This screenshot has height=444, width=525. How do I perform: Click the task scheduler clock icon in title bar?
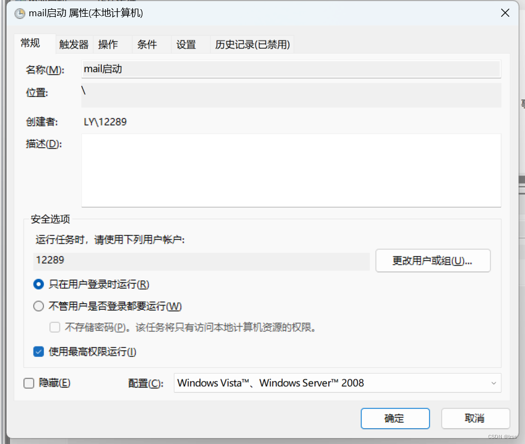click(x=20, y=14)
